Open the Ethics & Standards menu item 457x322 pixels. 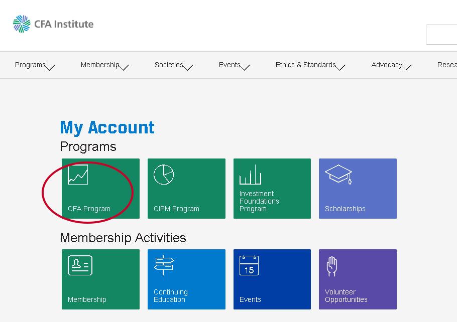pos(305,65)
